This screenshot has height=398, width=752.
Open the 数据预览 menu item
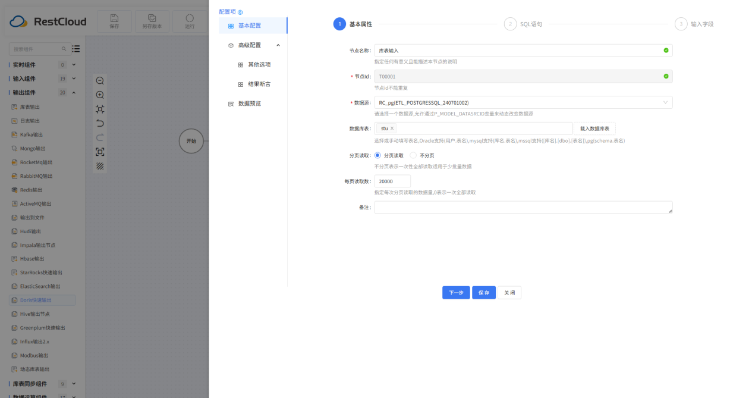[x=249, y=104]
